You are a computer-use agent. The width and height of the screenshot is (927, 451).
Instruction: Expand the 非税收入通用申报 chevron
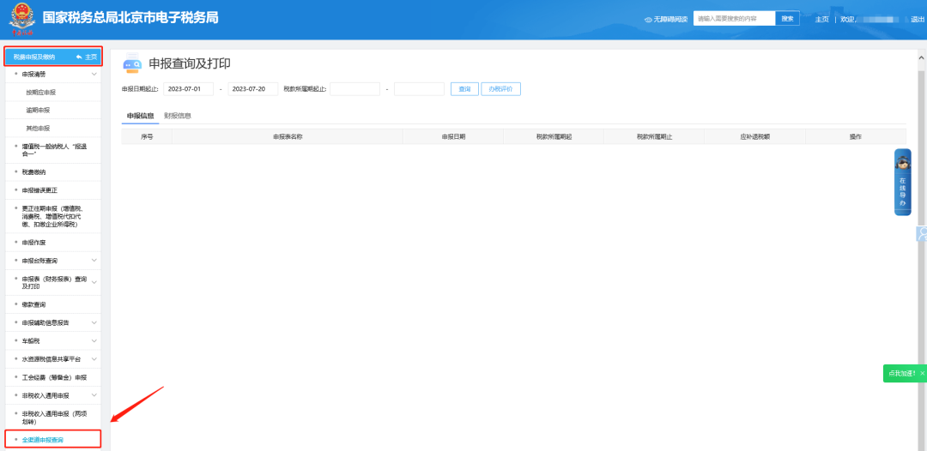coord(94,395)
